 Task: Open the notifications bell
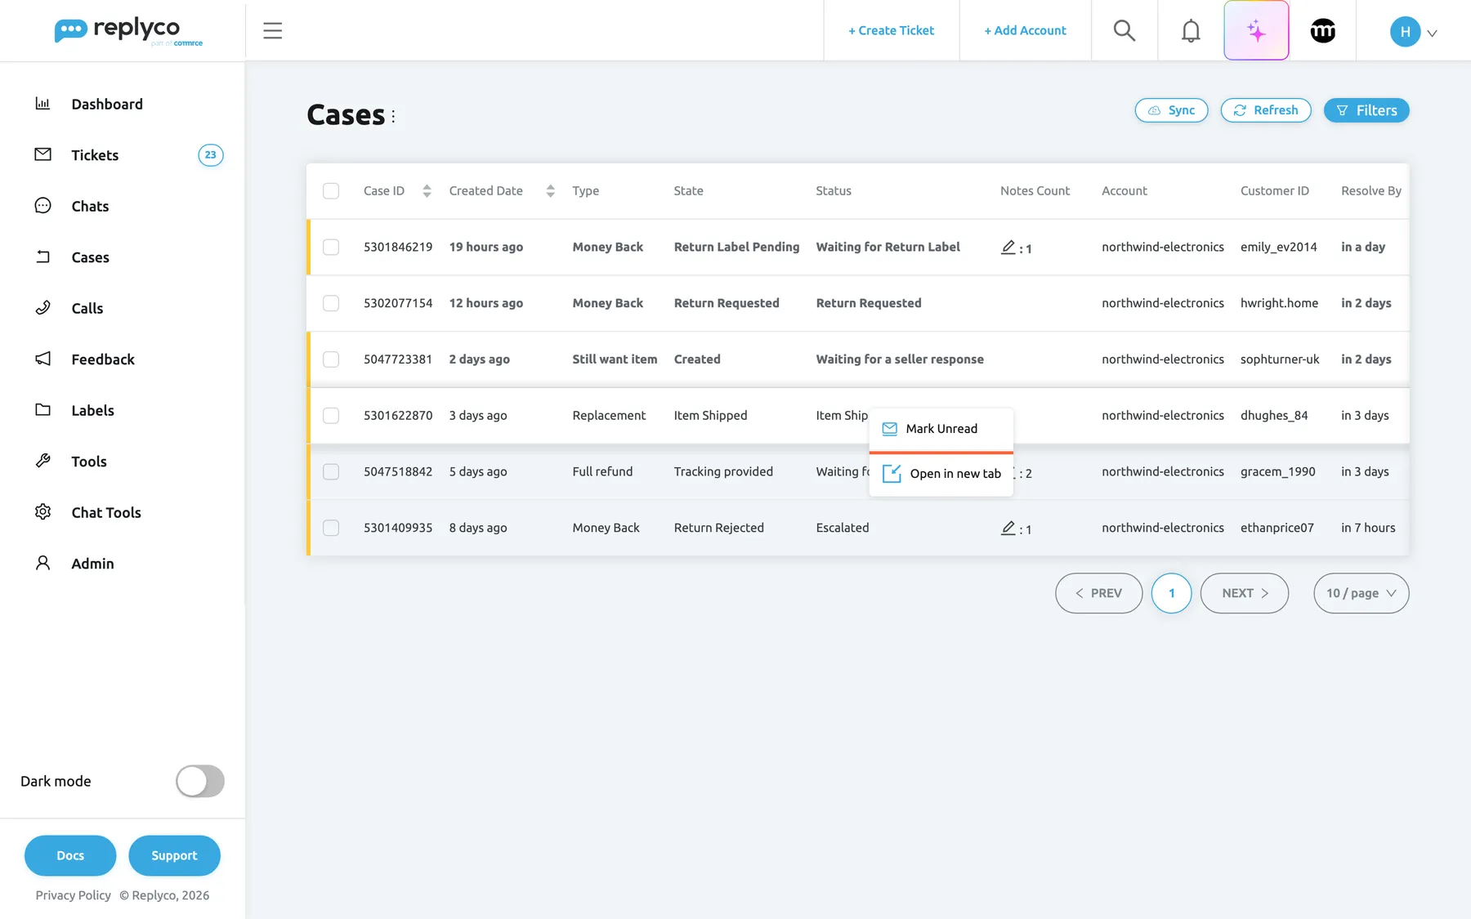[x=1191, y=31]
